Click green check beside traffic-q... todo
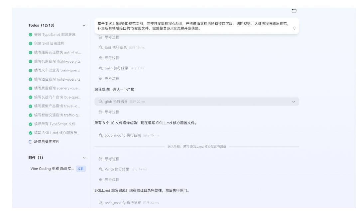Viewport: 359px width, 214px height. pyautogui.click(x=31, y=115)
